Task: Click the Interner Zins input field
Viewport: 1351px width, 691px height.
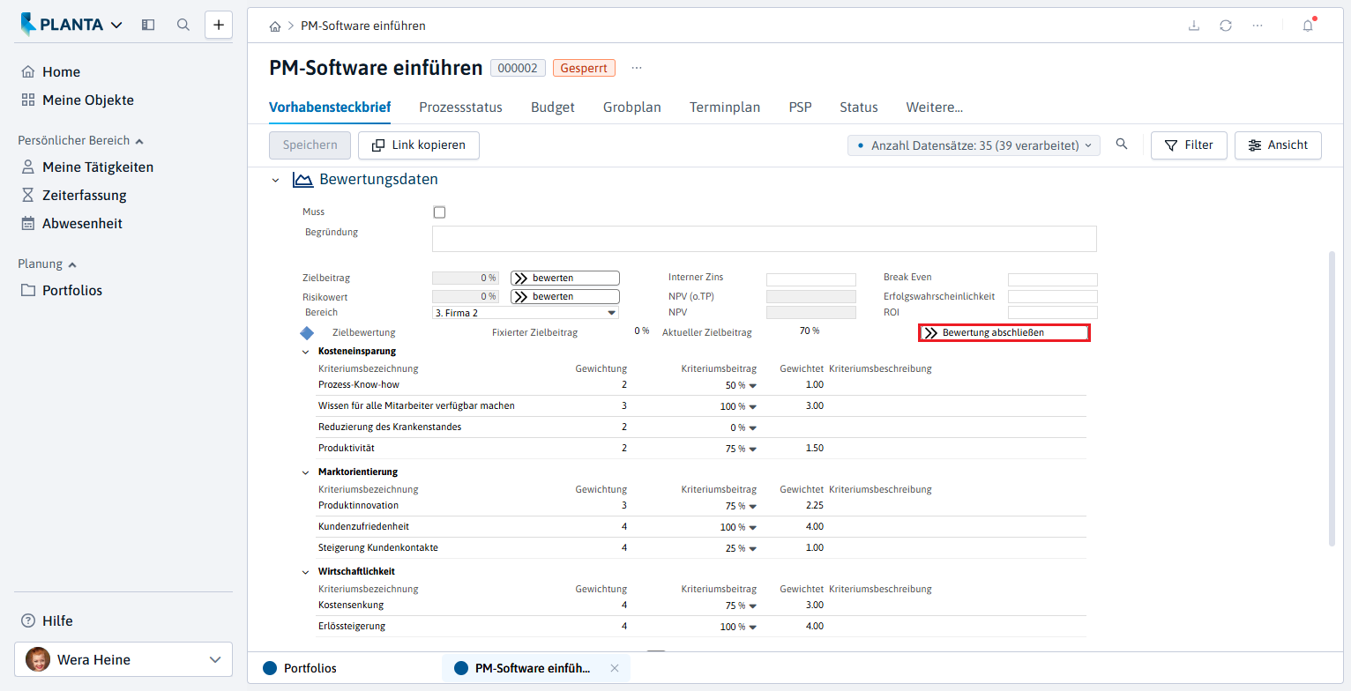Action: tap(811, 279)
